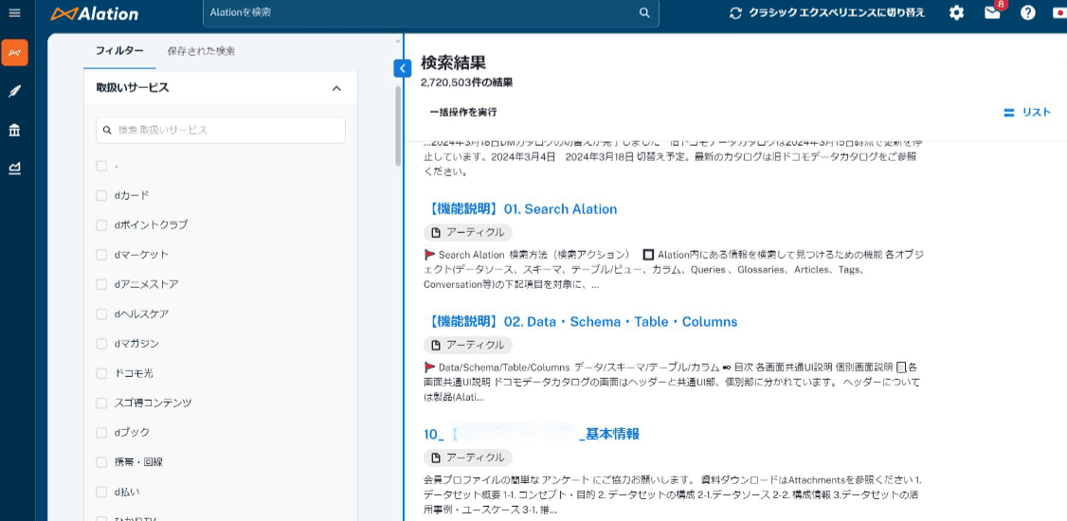Screen dimensions: 1067x521
Task: Click the 一括操作を実行 button
Action: point(462,112)
